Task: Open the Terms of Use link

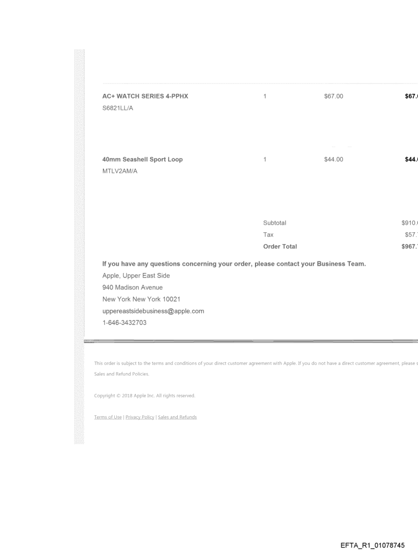Action: tap(108, 417)
